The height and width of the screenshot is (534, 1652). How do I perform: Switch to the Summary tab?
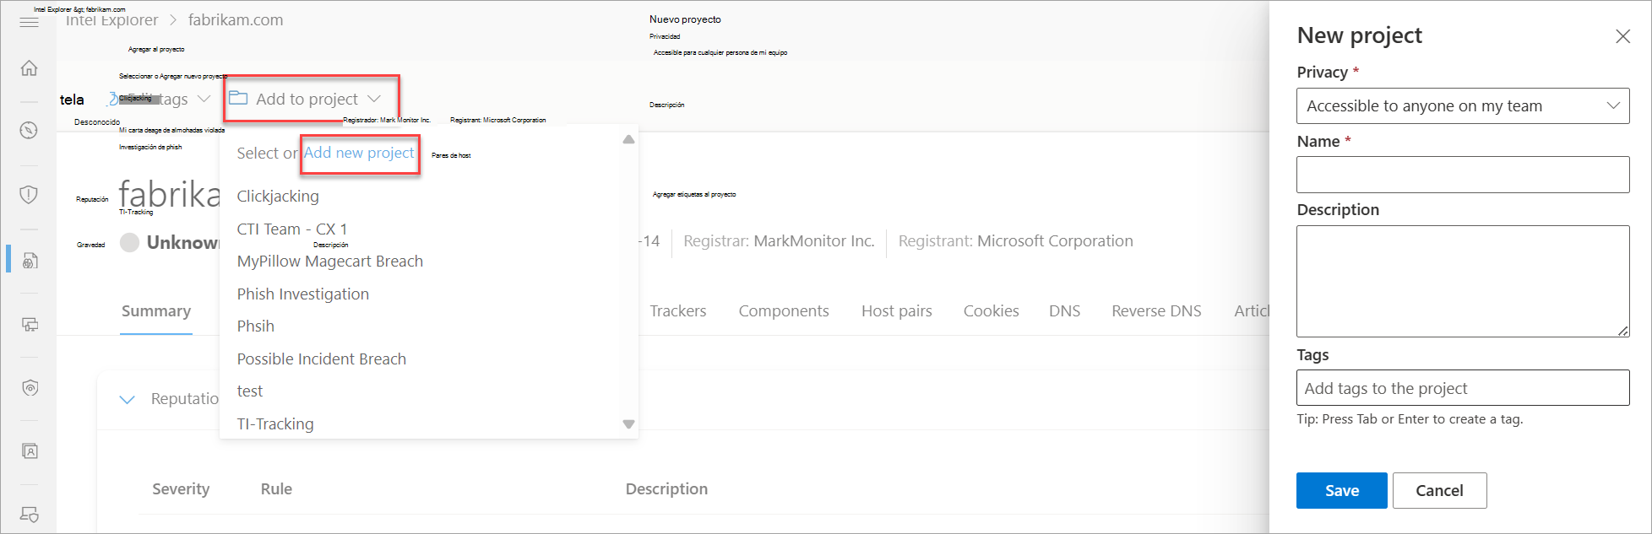pos(156,311)
